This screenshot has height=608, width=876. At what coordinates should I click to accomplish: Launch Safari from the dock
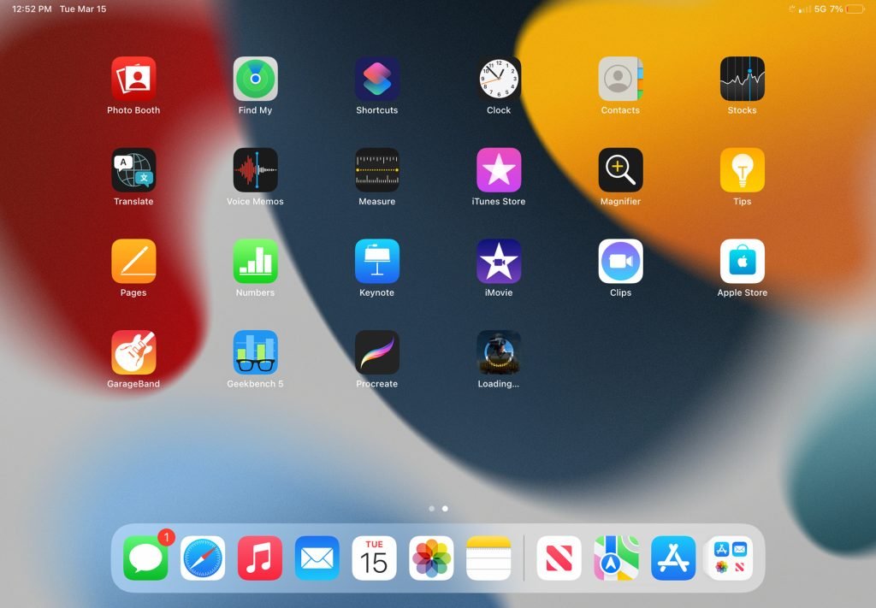coord(203,558)
